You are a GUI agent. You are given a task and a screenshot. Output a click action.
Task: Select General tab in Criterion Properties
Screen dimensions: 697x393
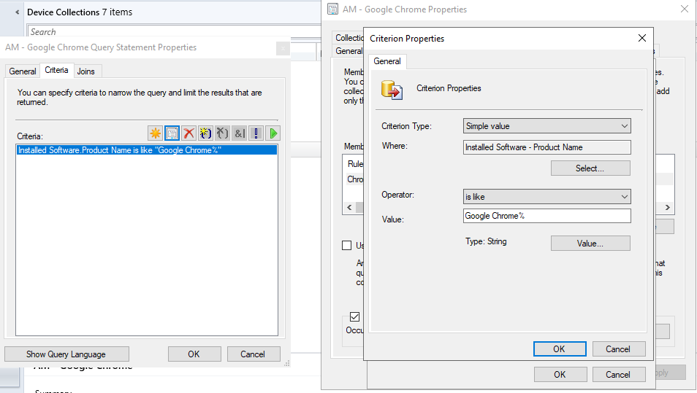click(387, 61)
